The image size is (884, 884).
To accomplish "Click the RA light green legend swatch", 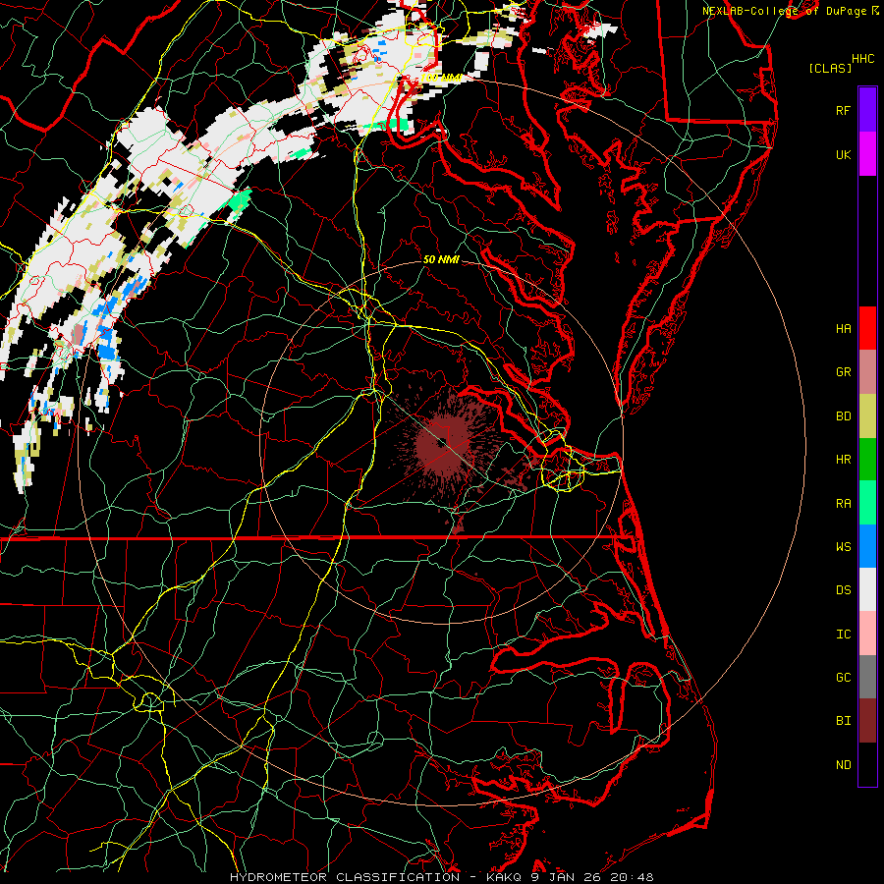I will click(x=867, y=503).
